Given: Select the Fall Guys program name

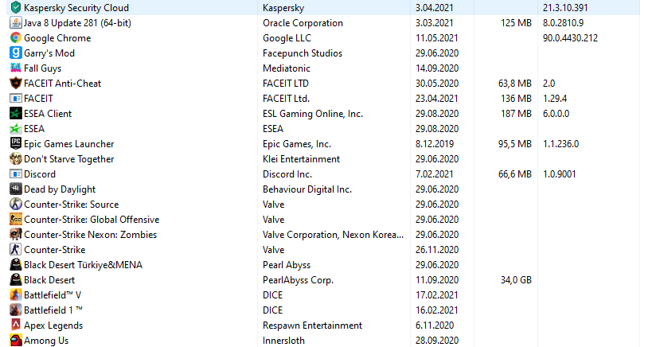Looking at the screenshot, I should coord(43,68).
